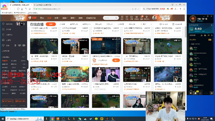This screenshot has height=121, width=215.
Task: Open League client notifications icon with badge
Action: click(195, 93)
